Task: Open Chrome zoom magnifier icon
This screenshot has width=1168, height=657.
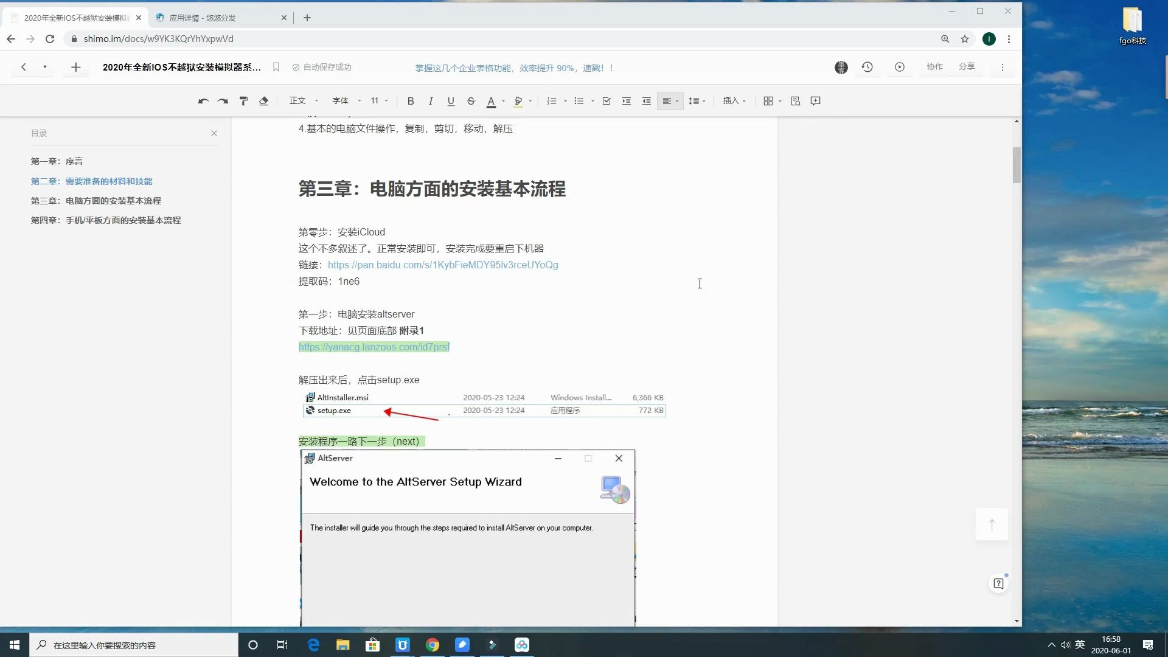Action: point(945,39)
